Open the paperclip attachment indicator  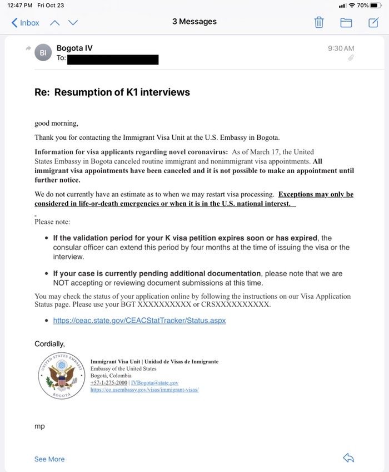pos(351,58)
